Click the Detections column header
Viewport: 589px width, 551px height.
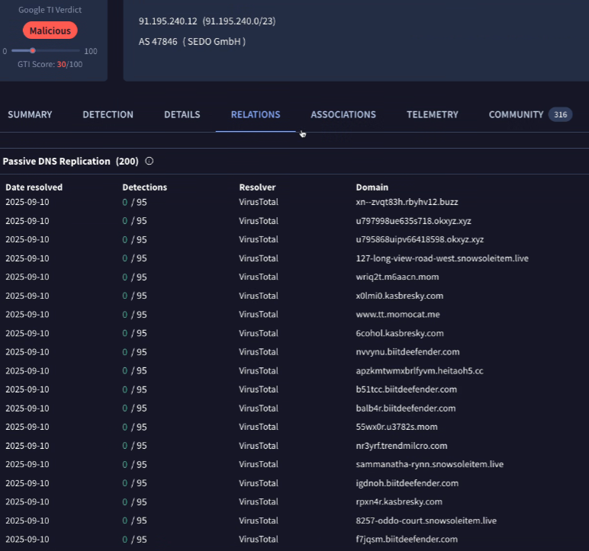click(144, 187)
